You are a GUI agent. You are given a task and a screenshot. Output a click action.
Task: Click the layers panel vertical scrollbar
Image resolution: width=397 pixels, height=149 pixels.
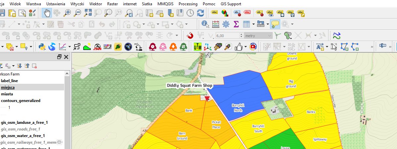[x=68, y=106]
